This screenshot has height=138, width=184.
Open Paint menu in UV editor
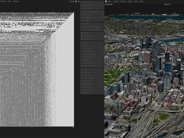10,1
